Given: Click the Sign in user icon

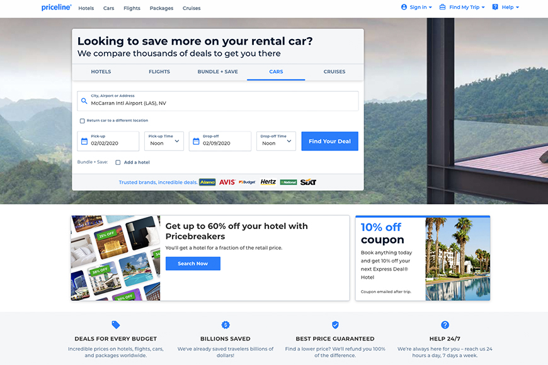Looking at the screenshot, I should [x=404, y=7].
